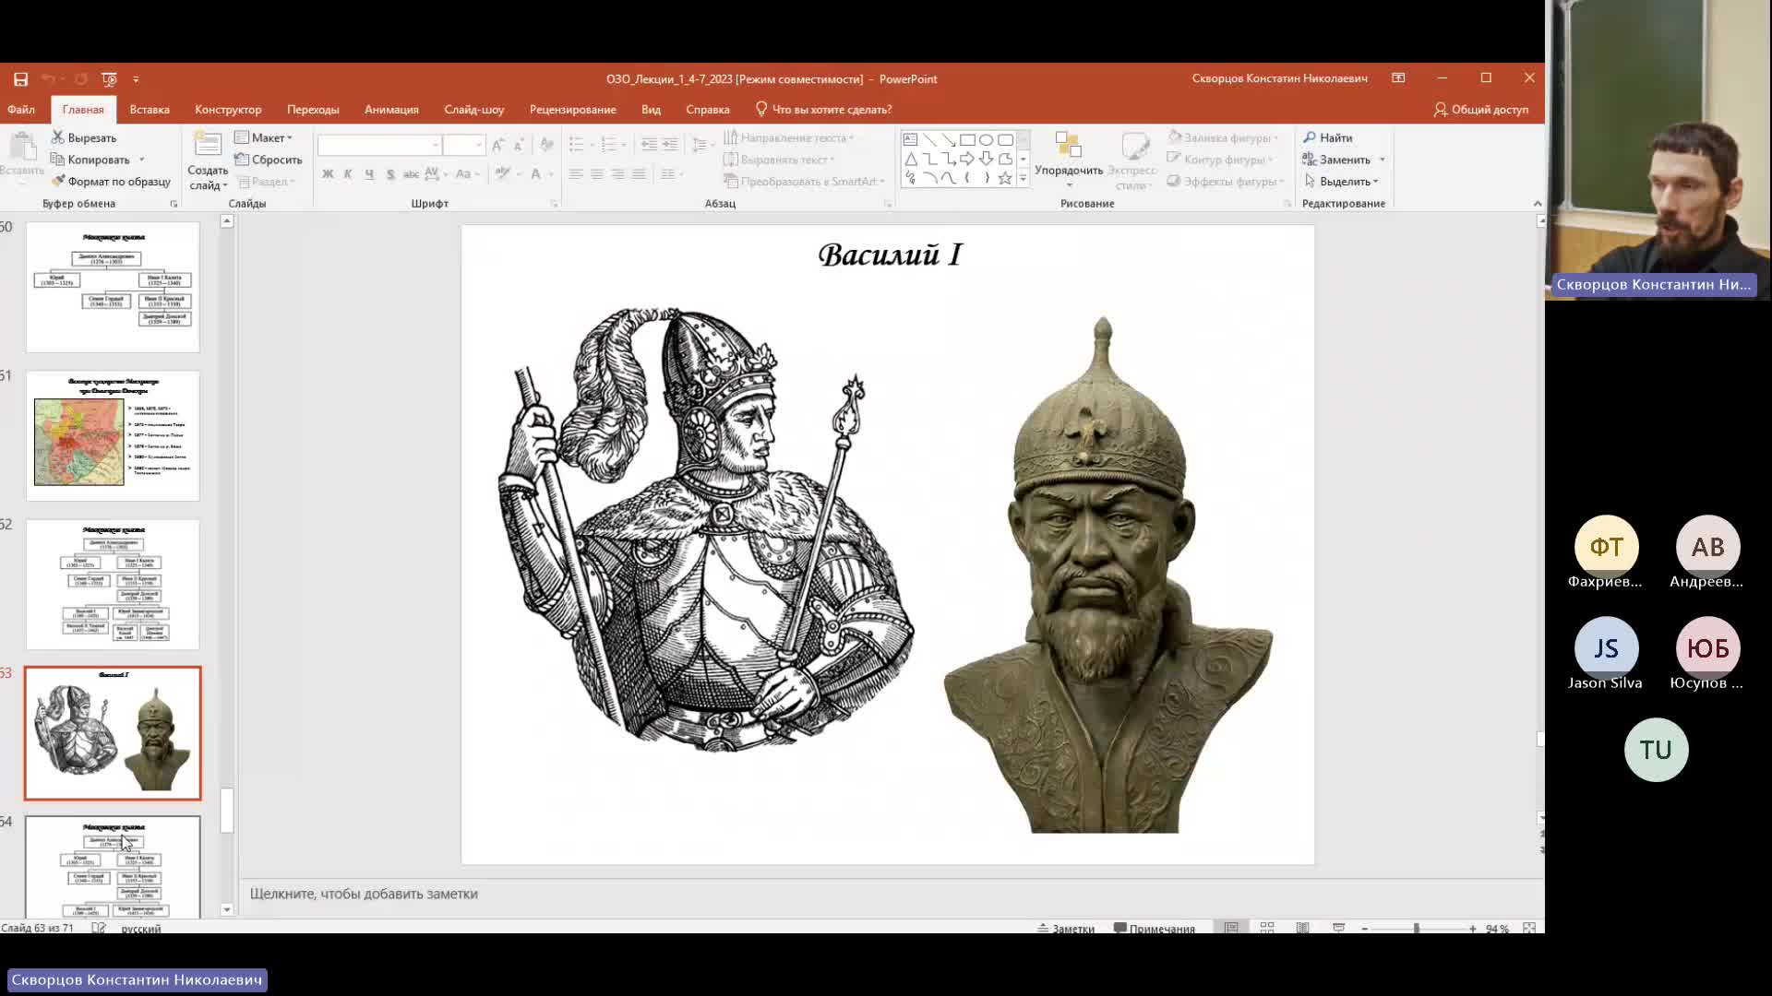Select the Down Arrow shape in gallery
This screenshot has height=996, width=1772.
986,159
